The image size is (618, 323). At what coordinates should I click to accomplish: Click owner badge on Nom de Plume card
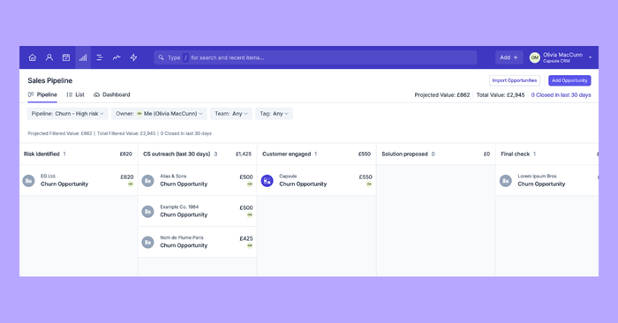tap(250, 246)
